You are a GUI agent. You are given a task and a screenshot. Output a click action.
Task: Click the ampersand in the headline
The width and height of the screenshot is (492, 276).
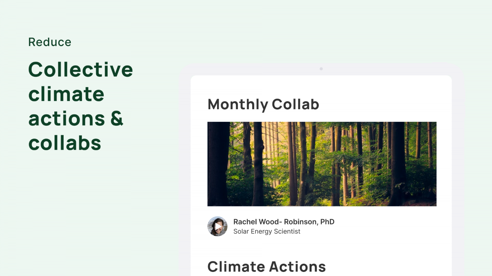point(117,118)
